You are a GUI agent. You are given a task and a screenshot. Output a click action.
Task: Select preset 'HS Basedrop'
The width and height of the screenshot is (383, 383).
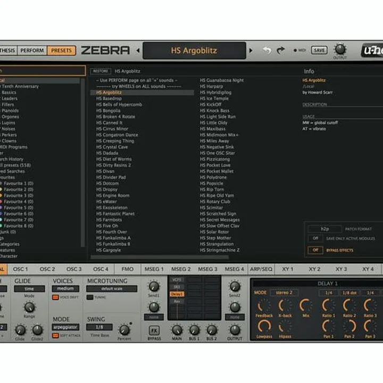109,98
